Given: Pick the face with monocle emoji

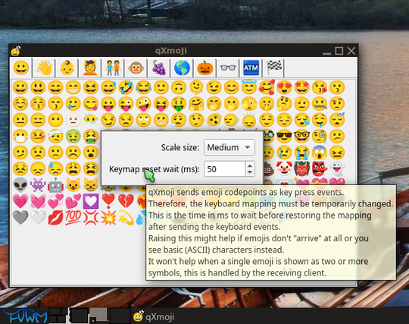Looking at the screenshot, I should 320,136.
